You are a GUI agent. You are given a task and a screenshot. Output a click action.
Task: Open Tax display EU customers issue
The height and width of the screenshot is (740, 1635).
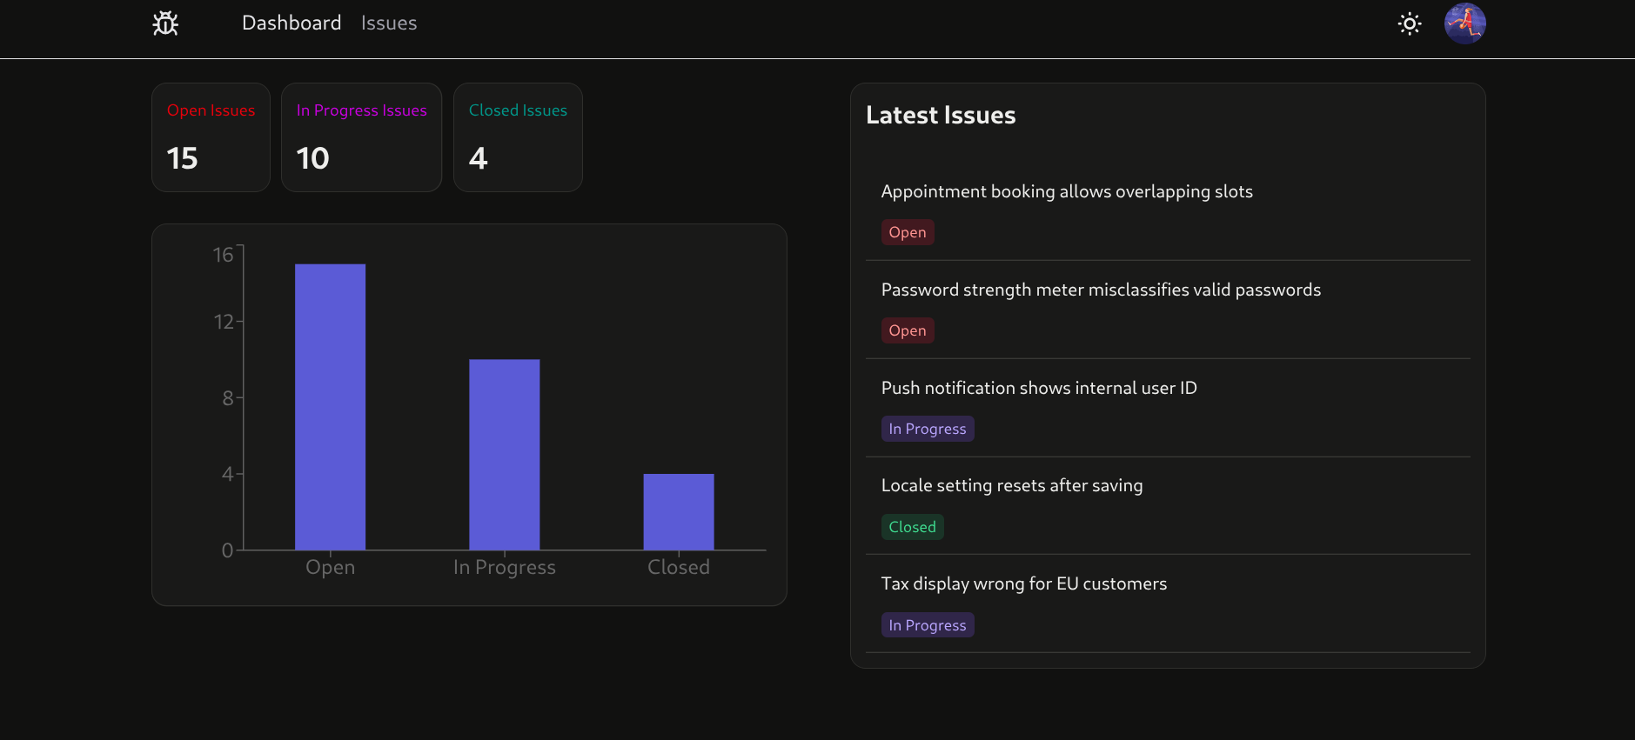(x=1024, y=583)
